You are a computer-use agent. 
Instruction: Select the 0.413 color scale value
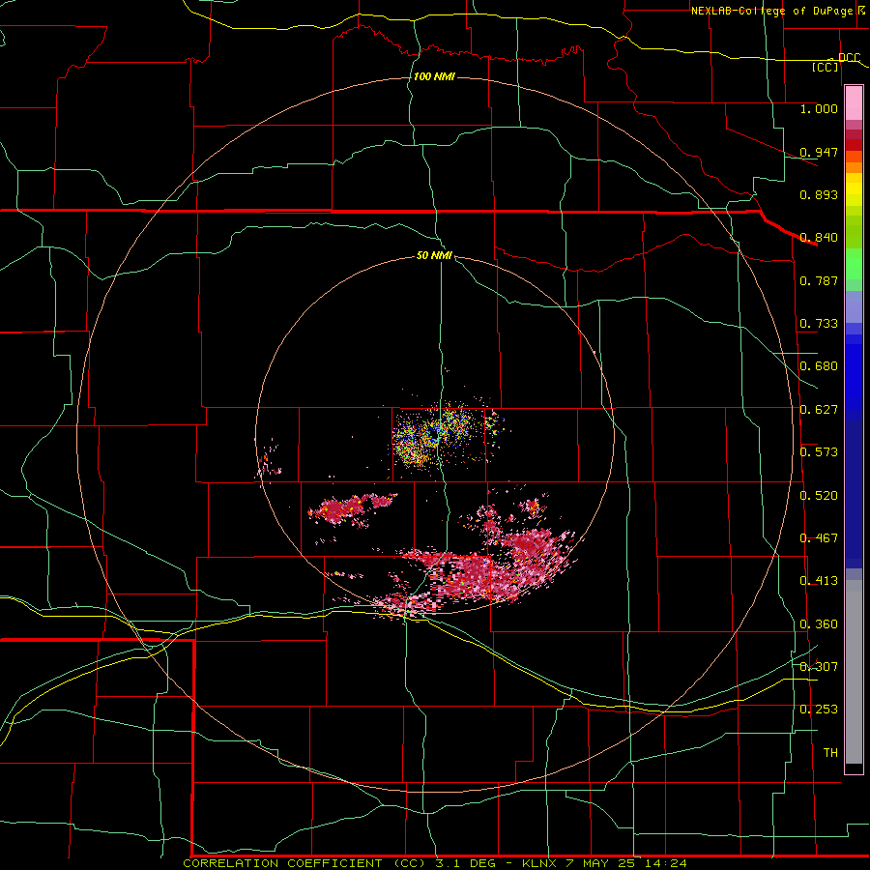(819, 581)
